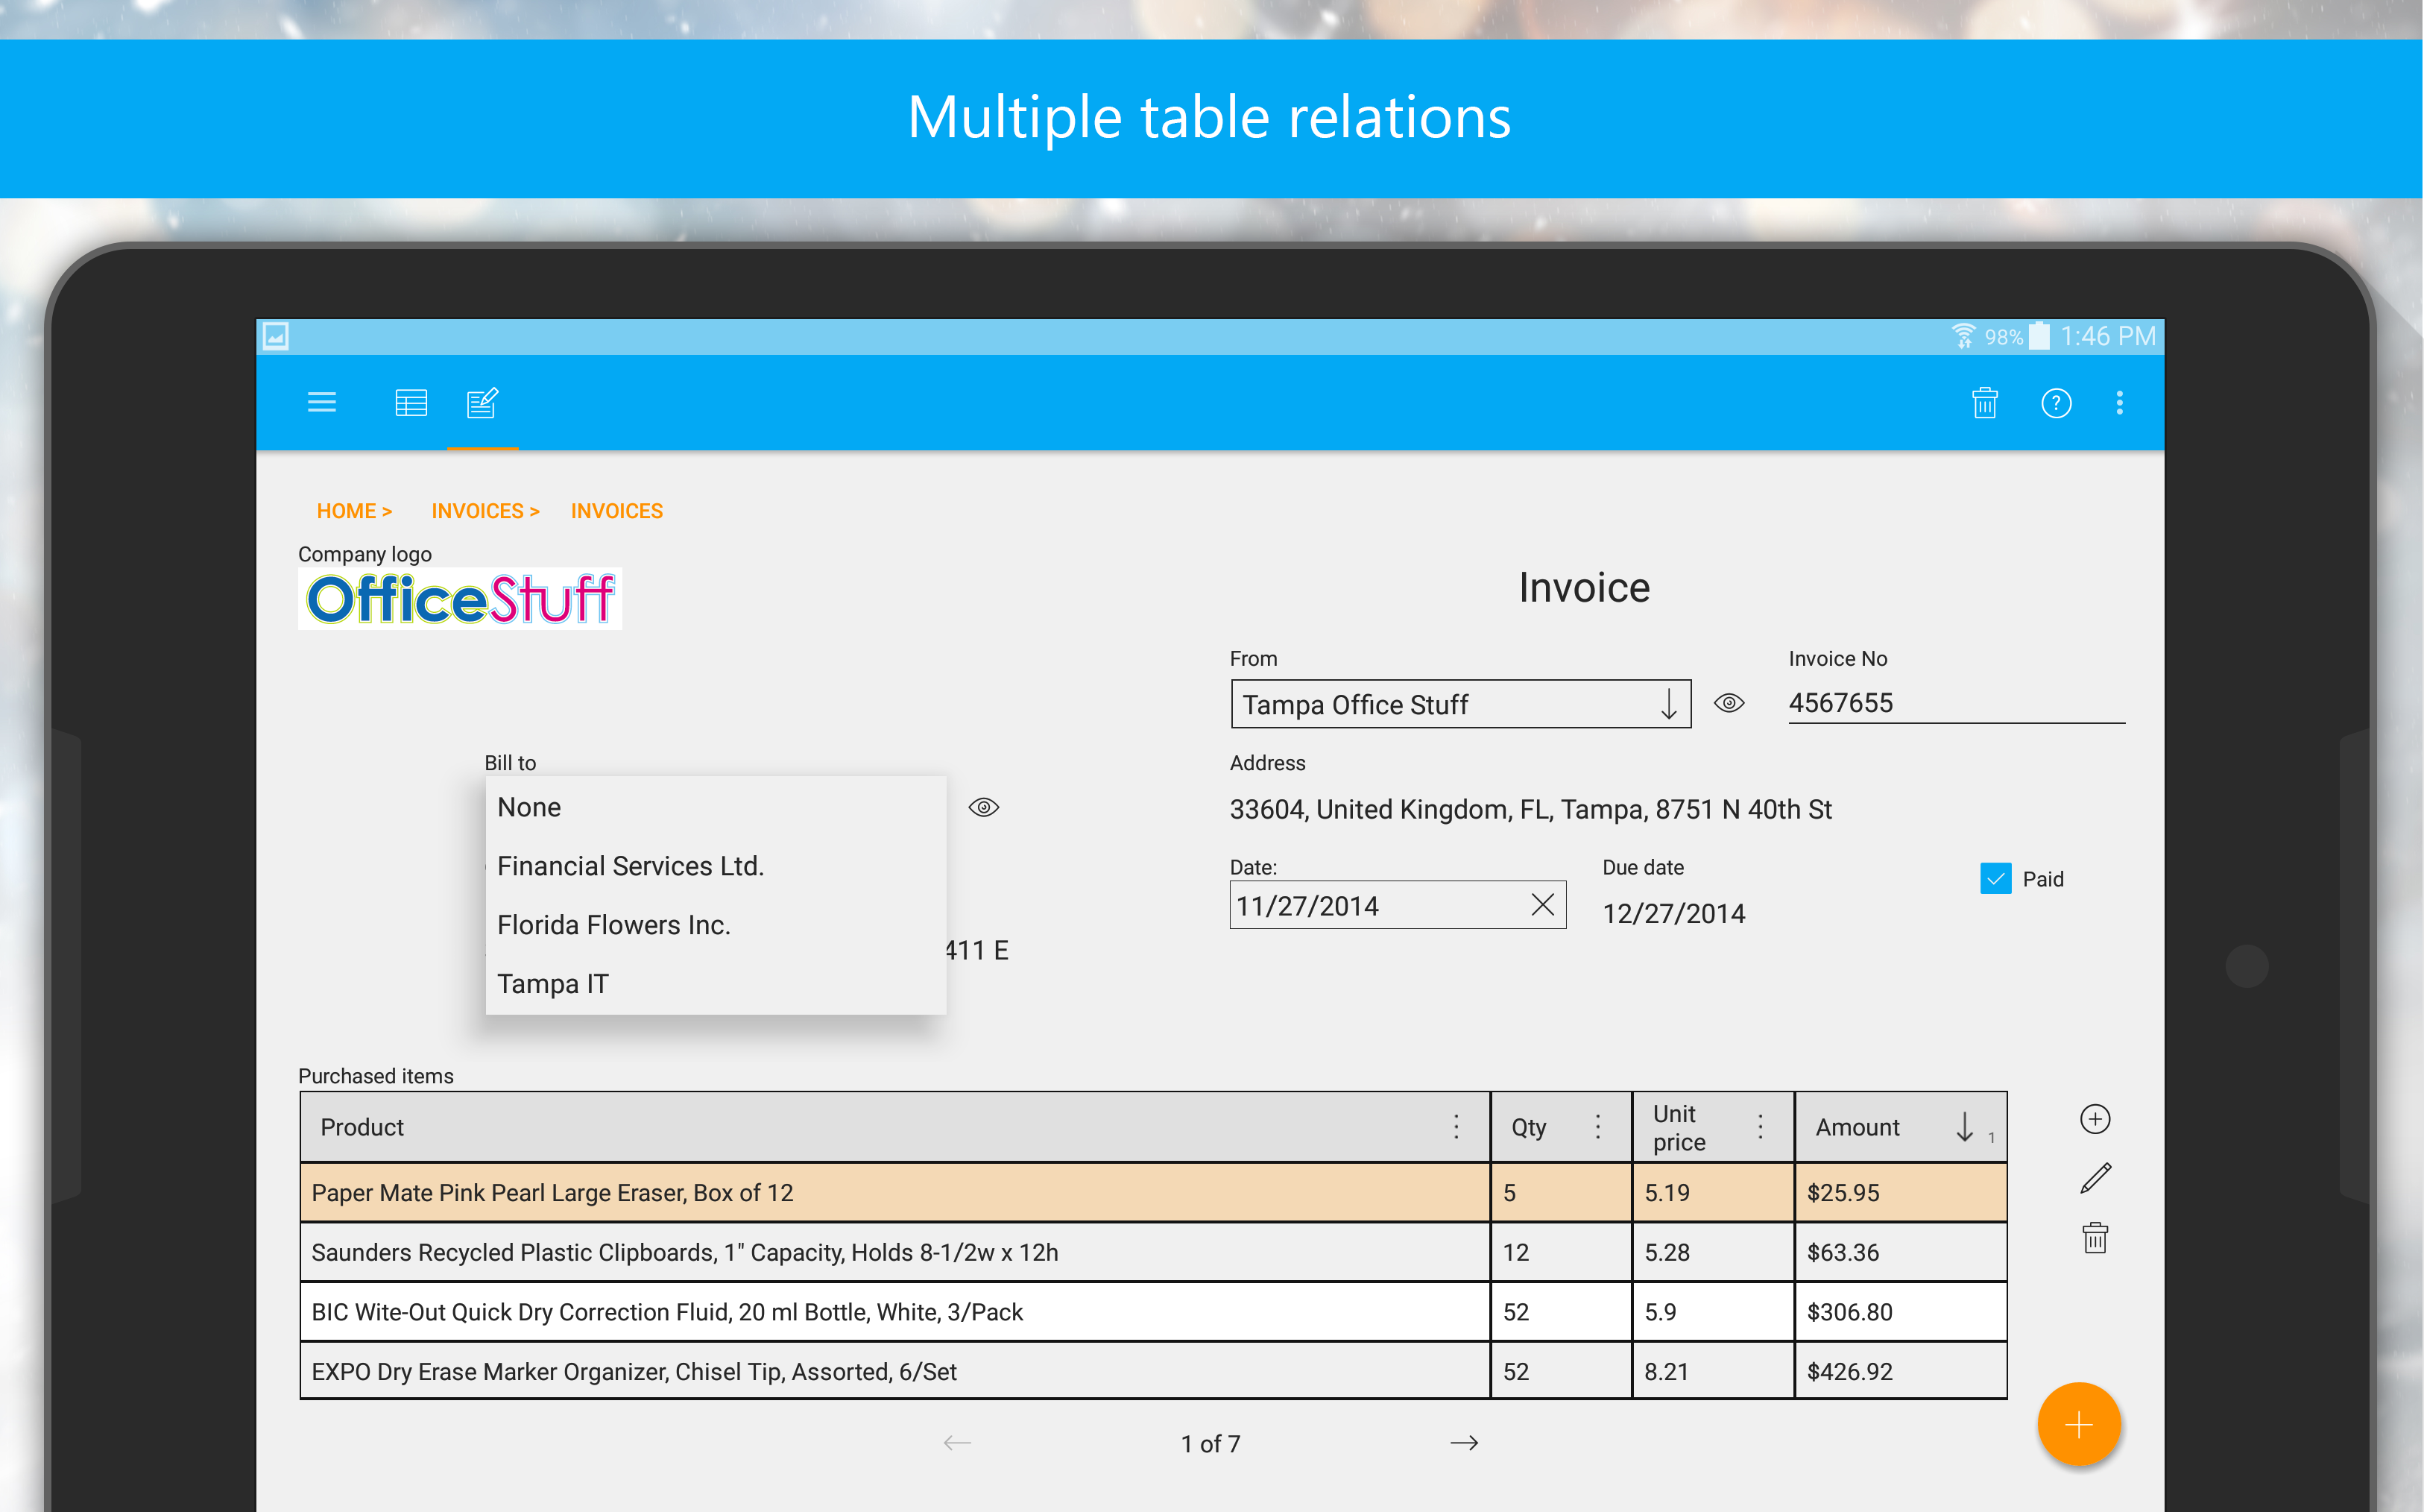Go to previous record arrow
This screenshot has height=1512, width=2424.
[958, 1443]
